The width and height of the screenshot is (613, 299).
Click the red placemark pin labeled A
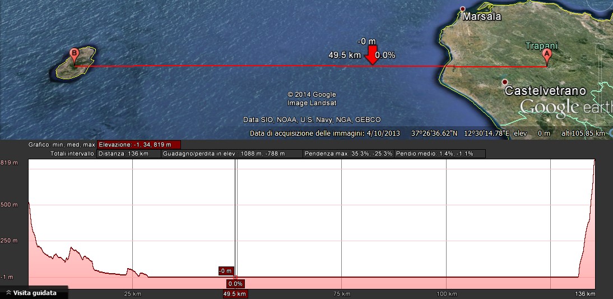click(x=547, y=56)
